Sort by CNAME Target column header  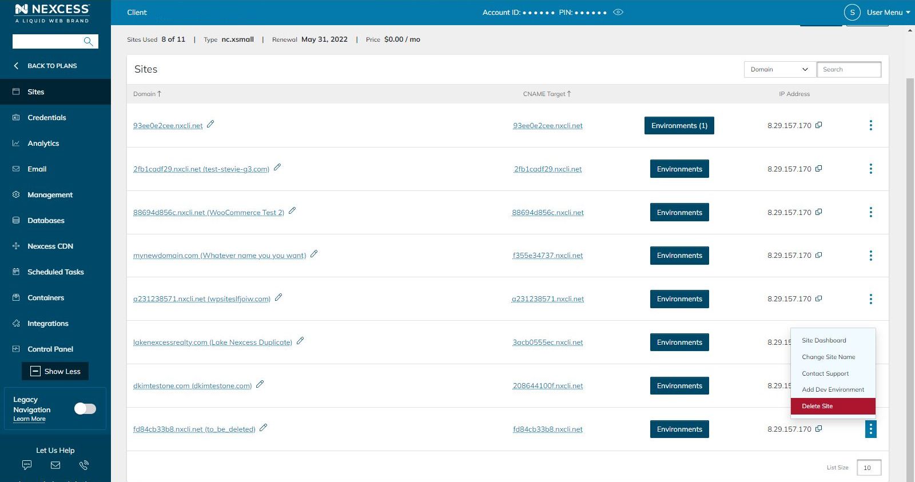point(547,94)
